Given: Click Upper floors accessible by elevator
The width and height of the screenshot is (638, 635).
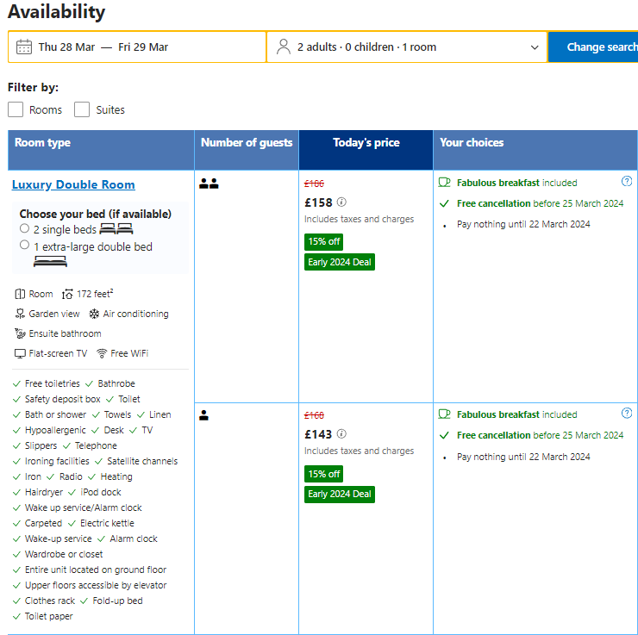Looking at the screenshot, I should coord(96,585).
